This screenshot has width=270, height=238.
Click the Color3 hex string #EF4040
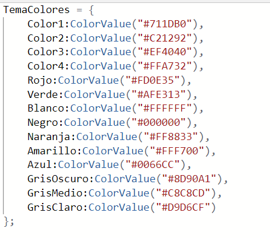[x=165, y=52]
